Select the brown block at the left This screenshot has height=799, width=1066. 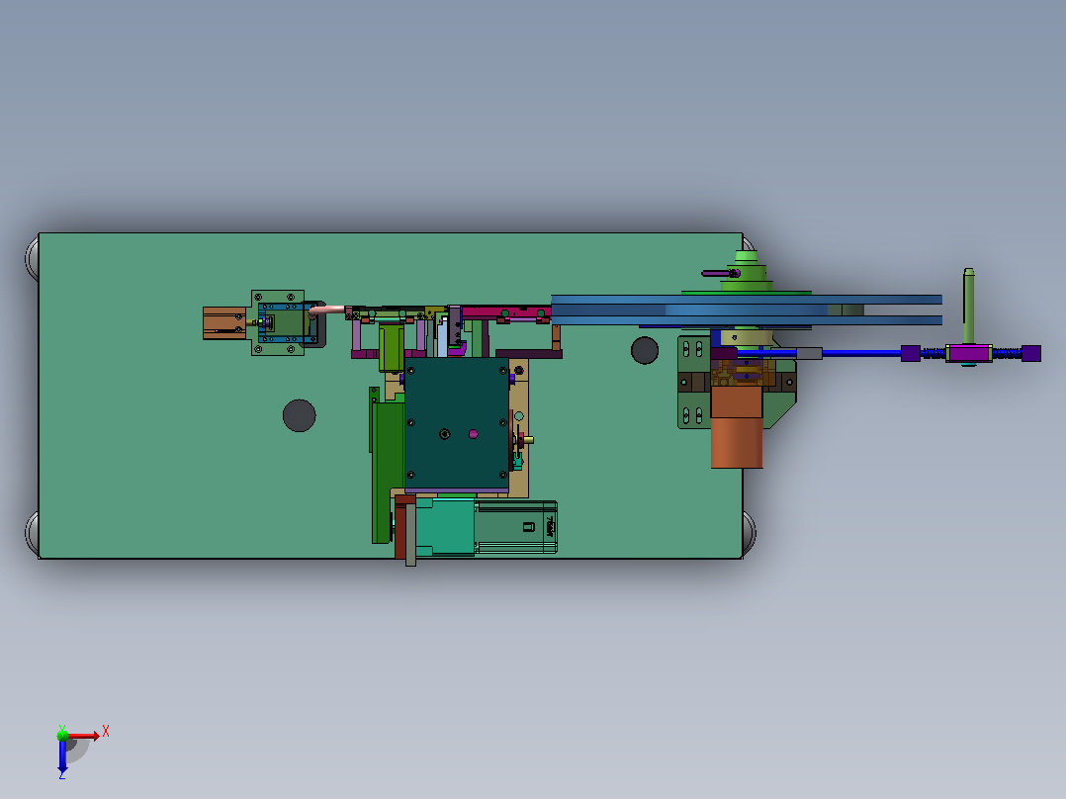pos(224,323)
